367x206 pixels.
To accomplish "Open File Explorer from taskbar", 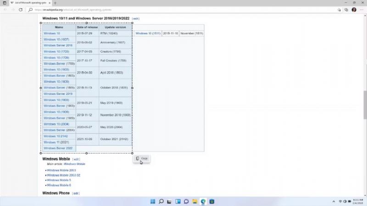I will pos(195,201).
